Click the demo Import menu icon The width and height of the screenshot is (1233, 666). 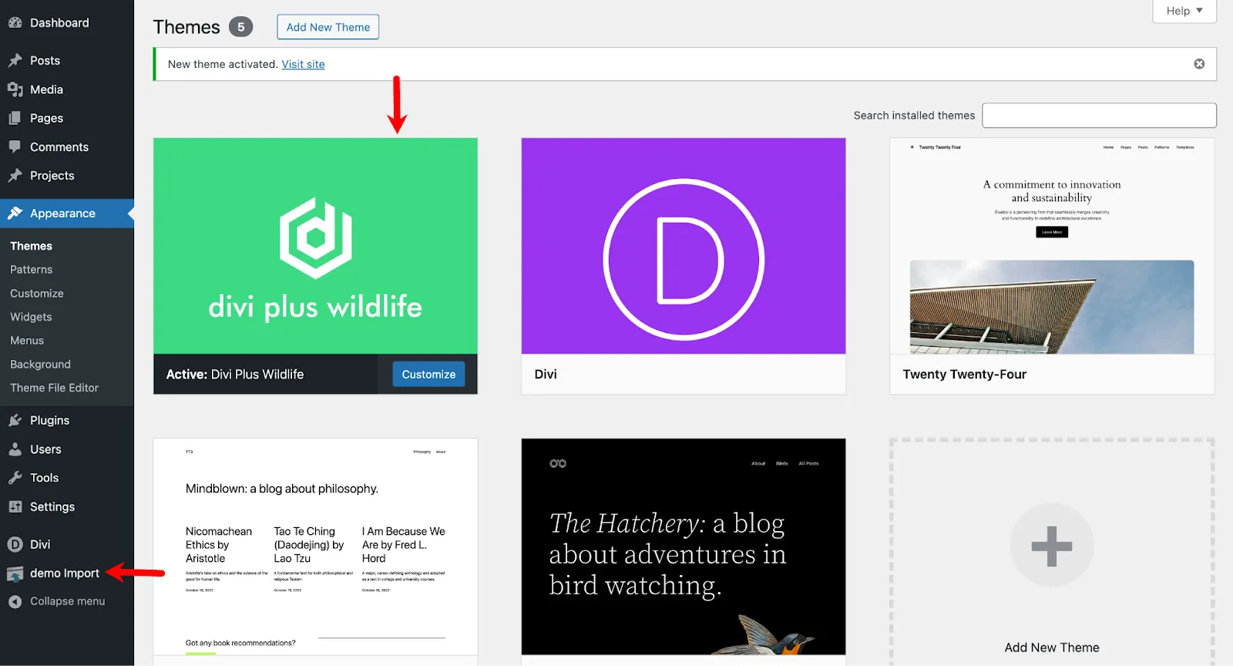pos(15,573)
